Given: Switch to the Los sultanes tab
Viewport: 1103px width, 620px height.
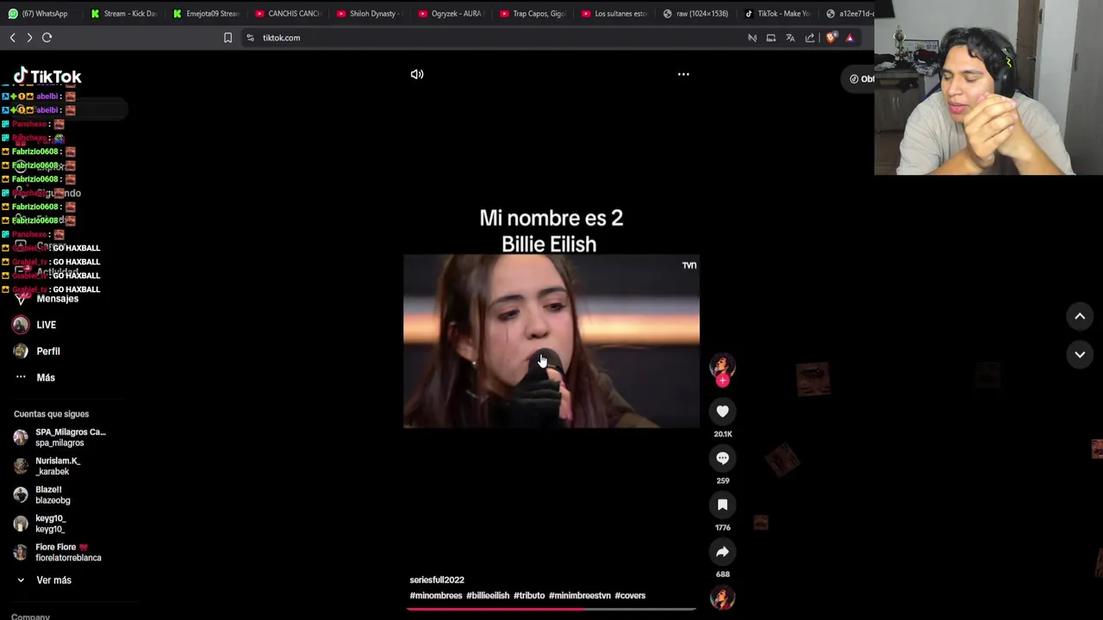Looking at the screenshot, I should click(x=614, y=14).
